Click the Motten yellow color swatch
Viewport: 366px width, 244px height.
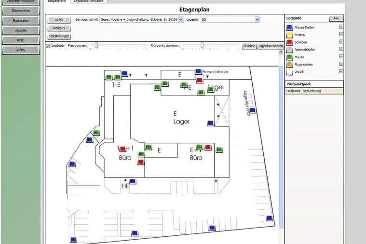point(289,35)
